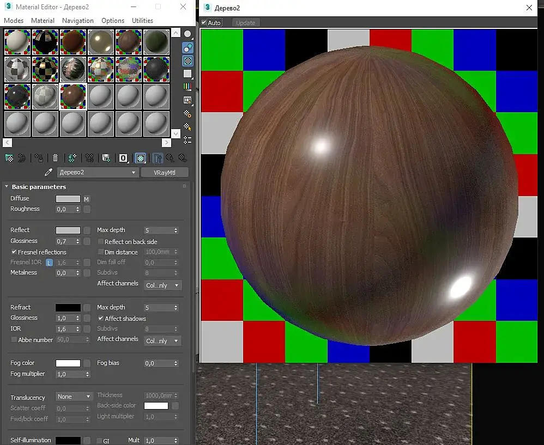Click the Diffuse map M button
The image size is (544, 445).
click(x=86, y=199)
